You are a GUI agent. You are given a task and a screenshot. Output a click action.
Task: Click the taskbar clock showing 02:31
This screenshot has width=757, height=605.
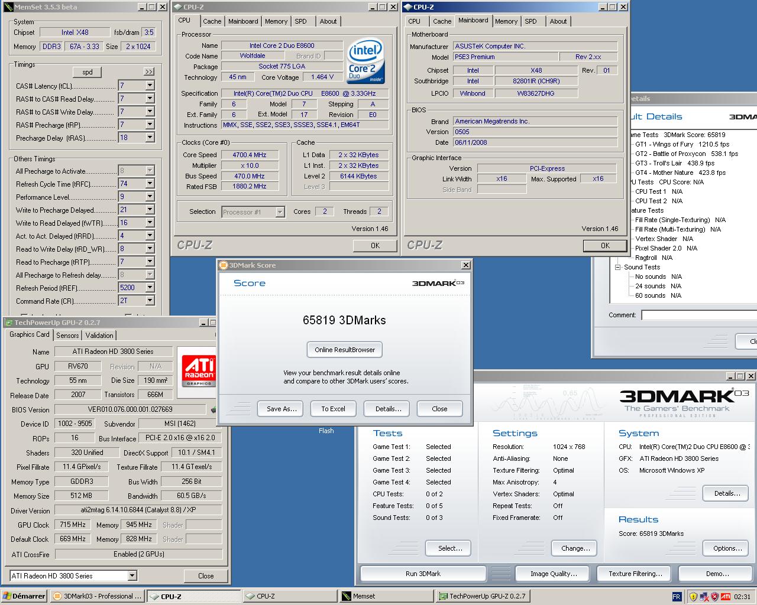742,597
